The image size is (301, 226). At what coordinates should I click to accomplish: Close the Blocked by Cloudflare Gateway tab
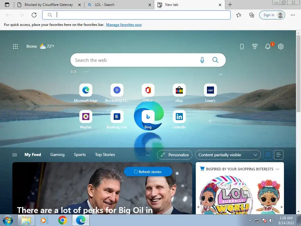79,5
